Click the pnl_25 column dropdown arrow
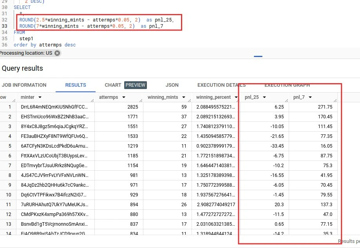This screenshot has width=360, height=248. [x=264, y=97]
